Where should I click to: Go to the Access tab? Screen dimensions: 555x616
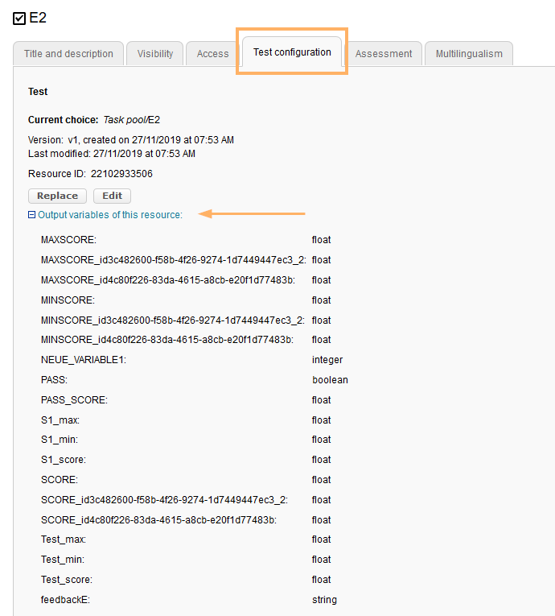(212, 54)
